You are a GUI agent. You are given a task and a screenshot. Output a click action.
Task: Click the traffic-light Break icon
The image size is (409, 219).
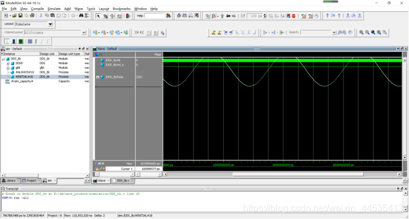128,16
